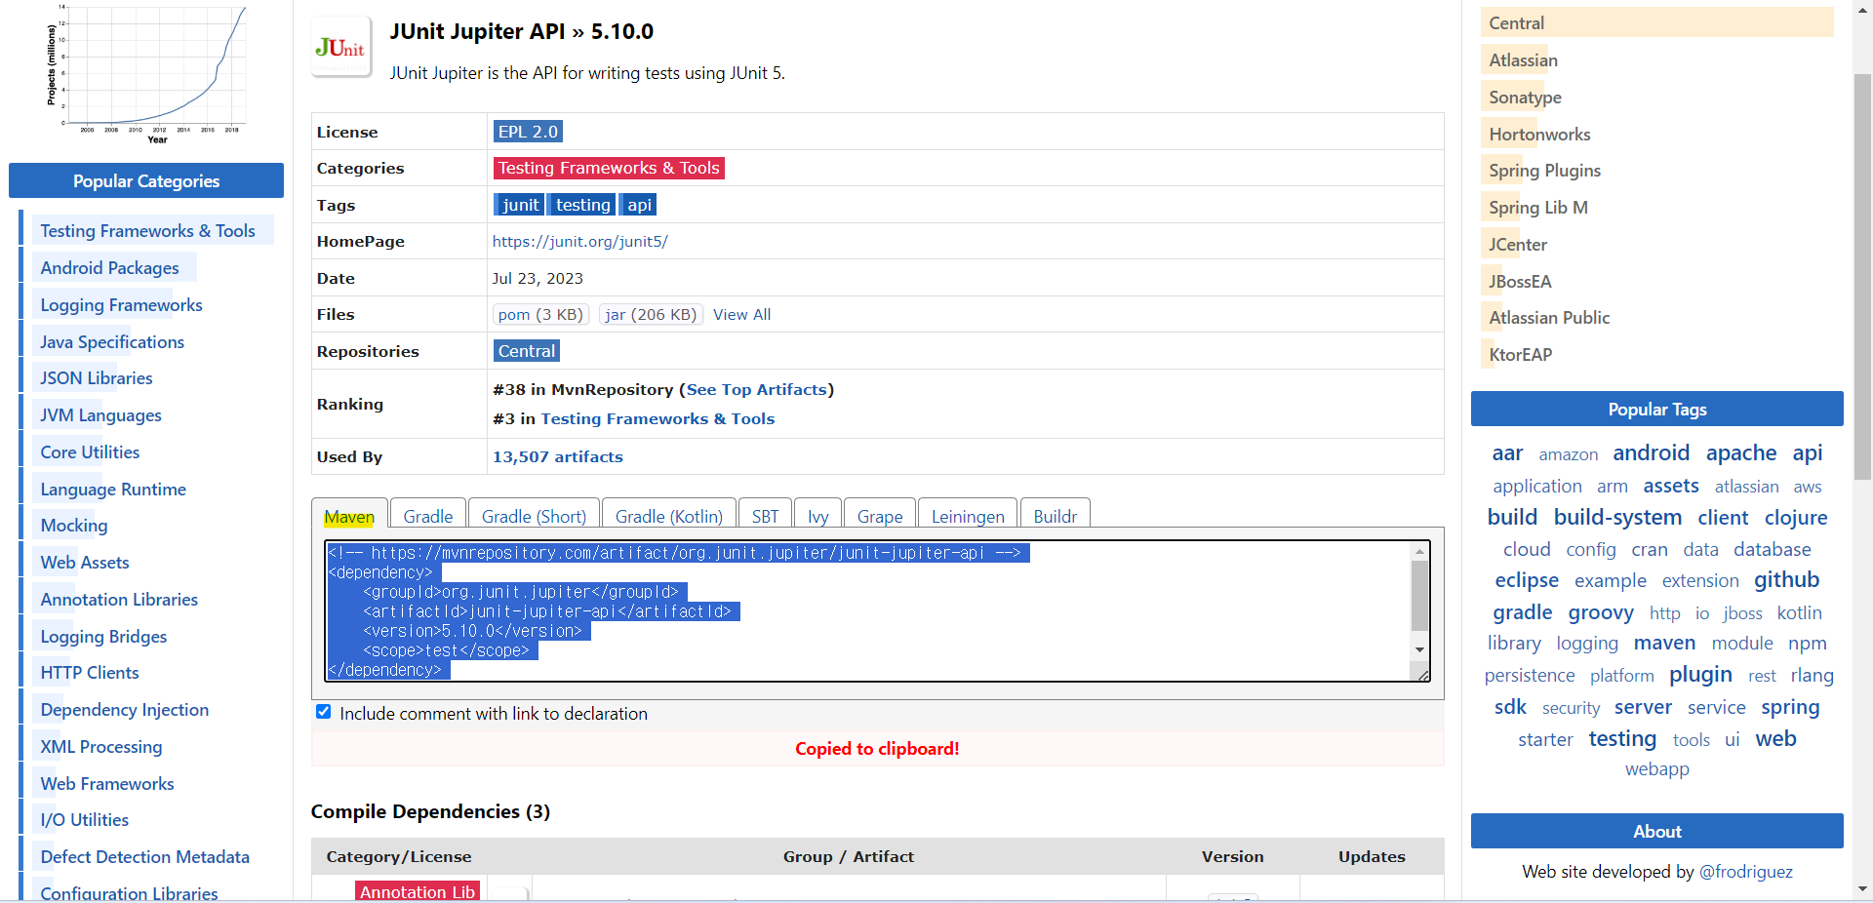
Task: Switch to the Leiningen tab
Action: [968, 515]
